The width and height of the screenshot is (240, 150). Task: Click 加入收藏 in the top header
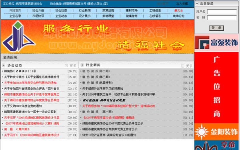[x=182, y=4]
